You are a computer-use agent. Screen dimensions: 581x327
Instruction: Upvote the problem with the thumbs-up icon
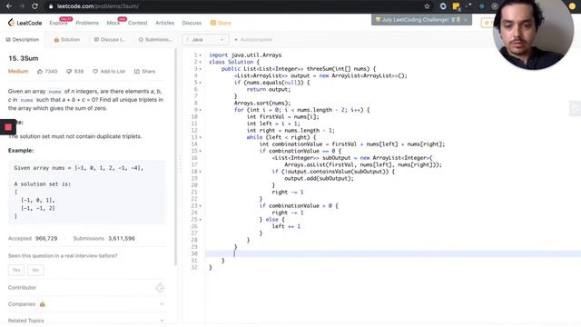pos(40,71)
